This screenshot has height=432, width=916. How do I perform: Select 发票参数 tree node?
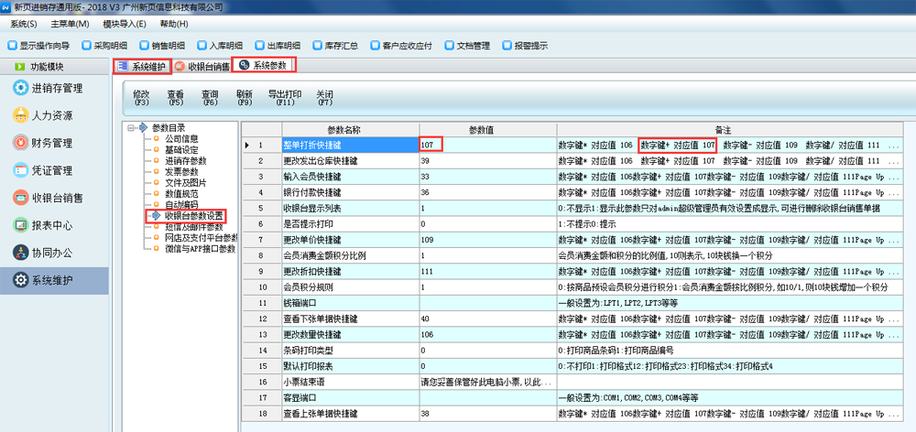click(x=181, y=172)
